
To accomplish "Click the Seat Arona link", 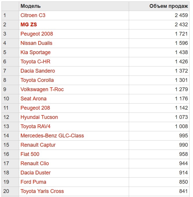I will tap(33, 99).
